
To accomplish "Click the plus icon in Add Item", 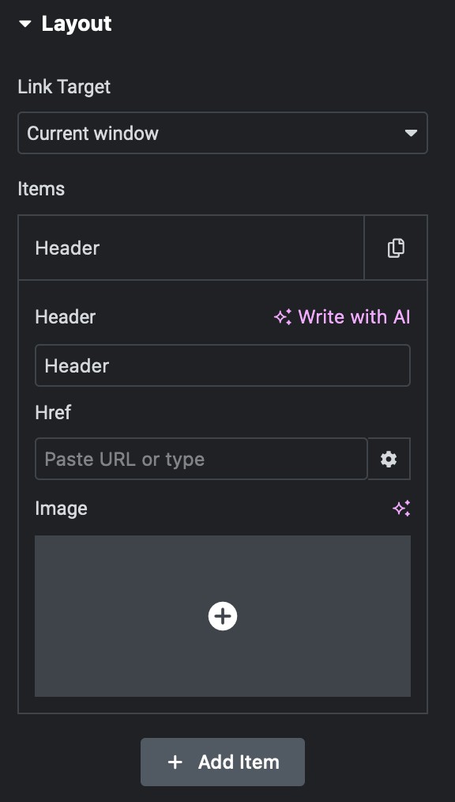I will pyautogui.click(x=175, y=762).
